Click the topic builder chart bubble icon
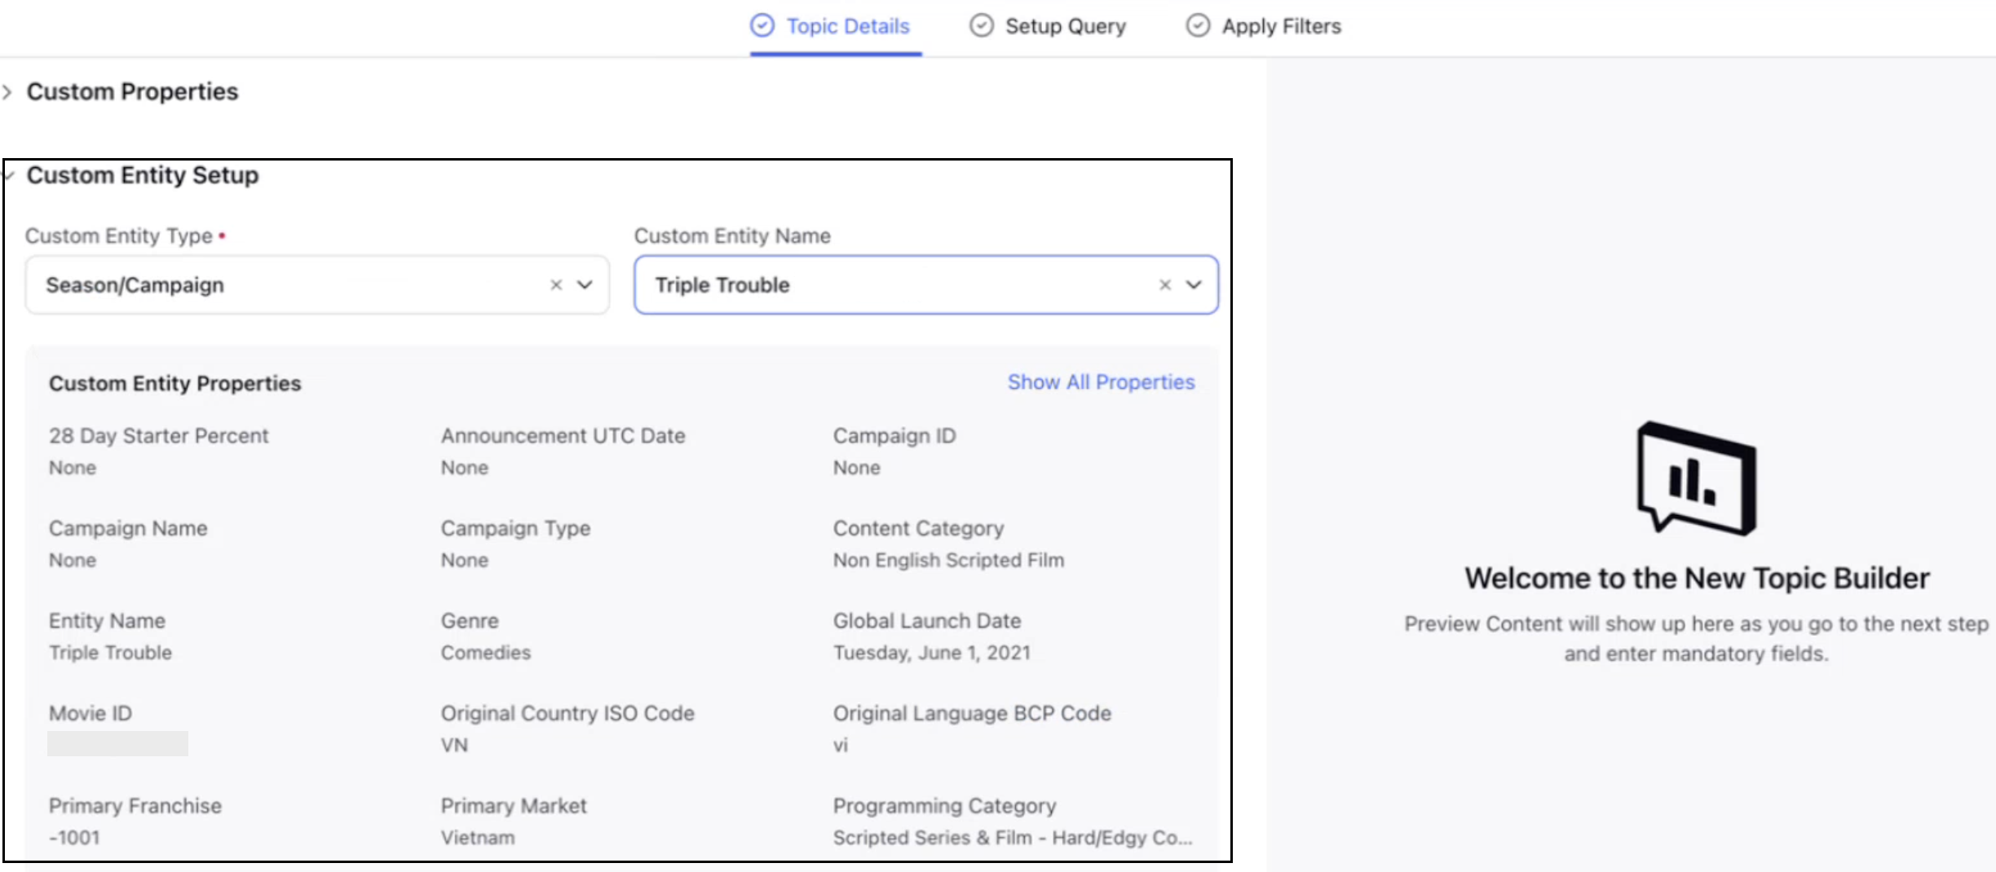The height and width of the screenshot is (872, 1996). 1697,478
